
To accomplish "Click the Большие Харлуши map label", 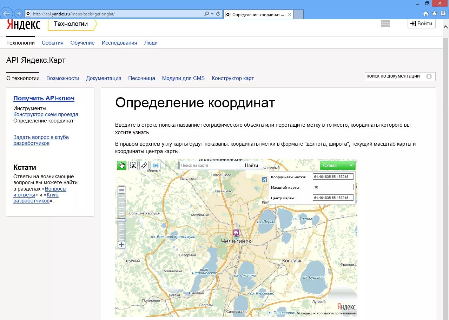I will tap(145, 213).
